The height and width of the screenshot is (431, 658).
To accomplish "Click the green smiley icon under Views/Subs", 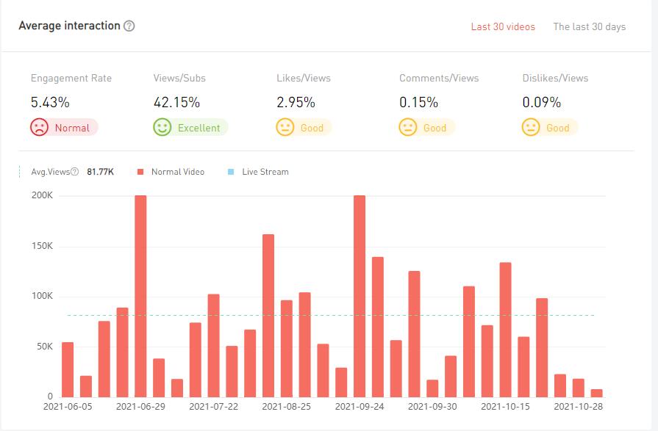I will tap(162, 128).
